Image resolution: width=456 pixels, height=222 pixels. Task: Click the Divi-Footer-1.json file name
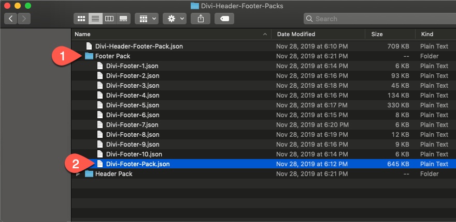132,66
